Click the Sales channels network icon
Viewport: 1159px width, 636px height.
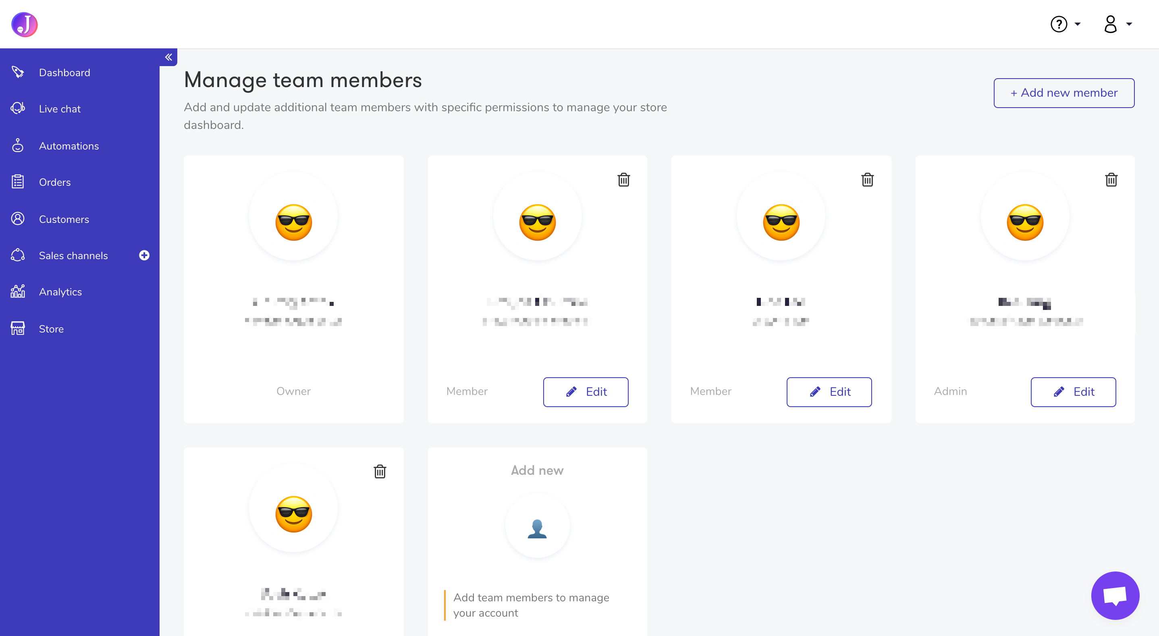[18, 255]
